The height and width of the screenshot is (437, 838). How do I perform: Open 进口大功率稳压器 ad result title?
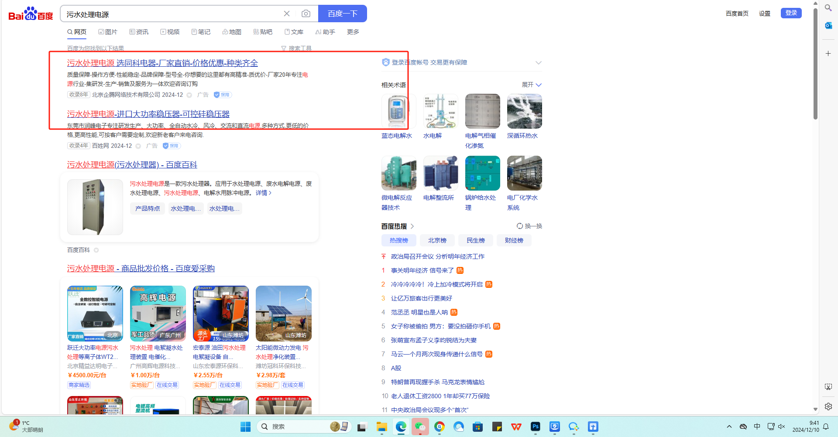148,114
